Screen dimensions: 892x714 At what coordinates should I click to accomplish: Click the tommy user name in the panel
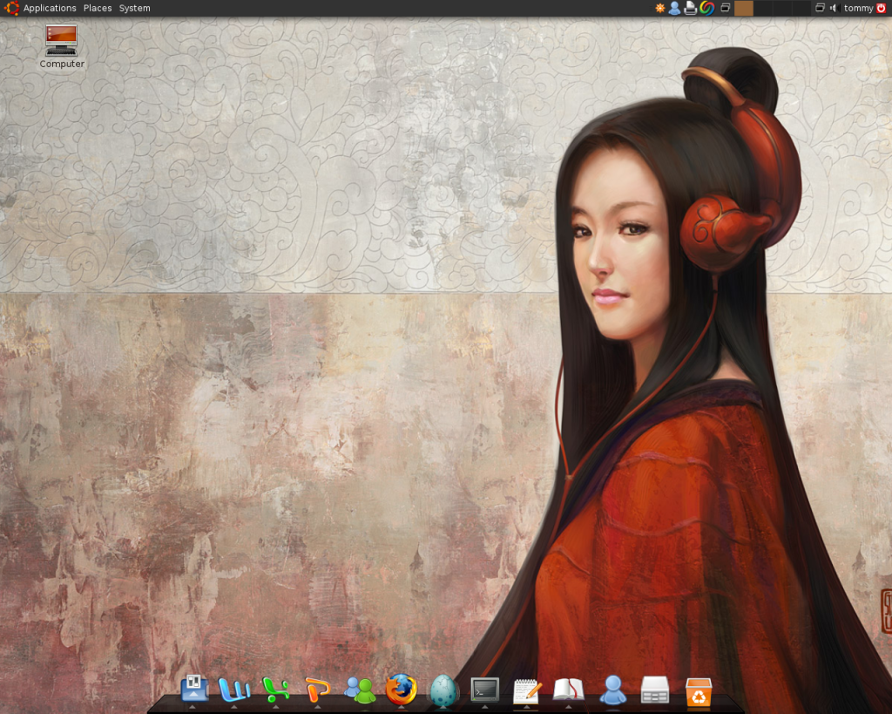(858, 8)
